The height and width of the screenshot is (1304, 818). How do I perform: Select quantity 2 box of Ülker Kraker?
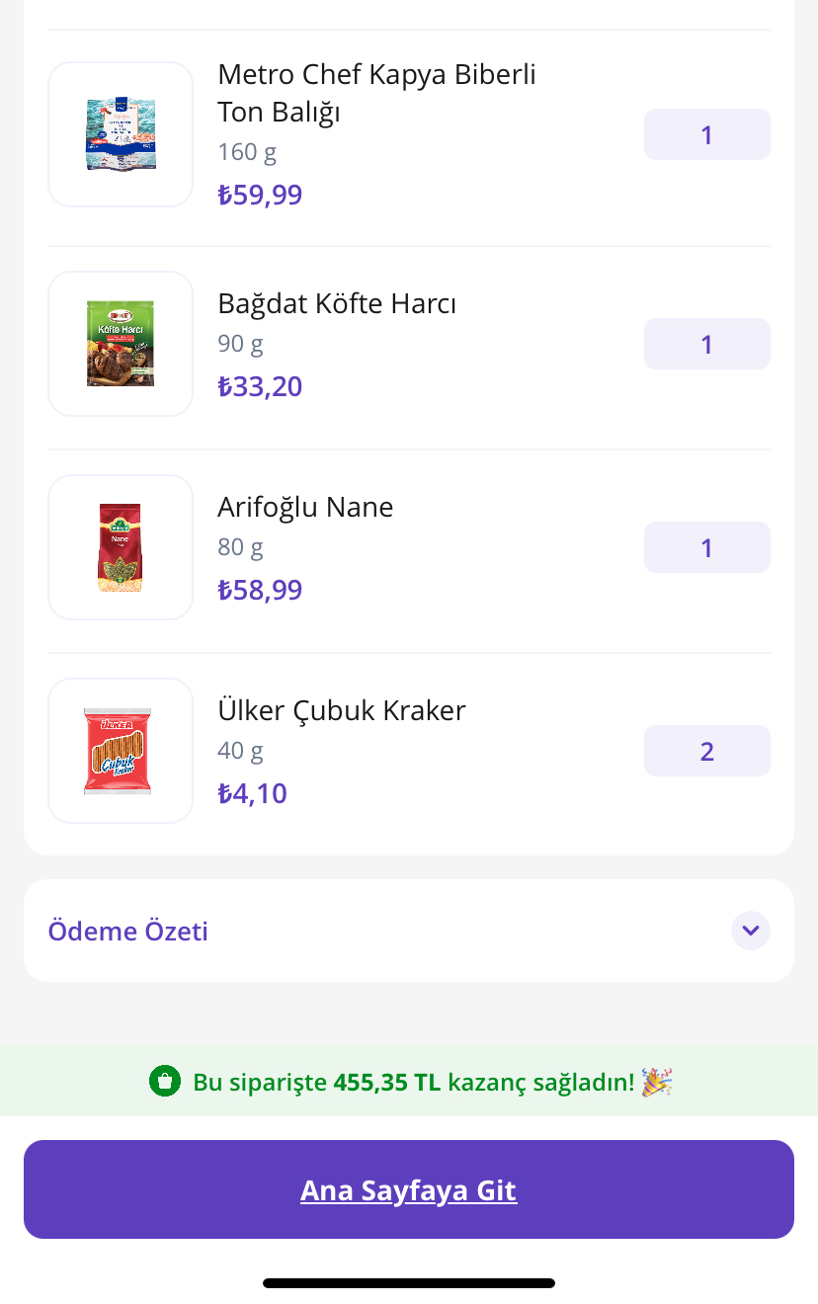pos(707,751)
